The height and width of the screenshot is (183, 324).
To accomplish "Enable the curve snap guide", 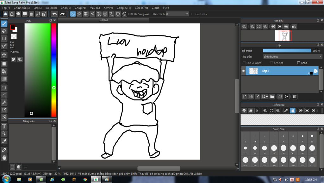I will click(x=111, y=14).
